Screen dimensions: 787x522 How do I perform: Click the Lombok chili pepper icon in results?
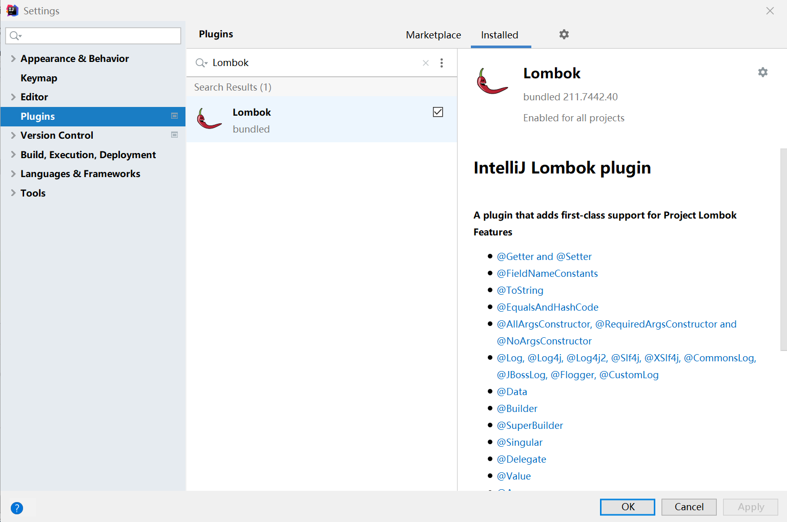(x=209, y=119)
